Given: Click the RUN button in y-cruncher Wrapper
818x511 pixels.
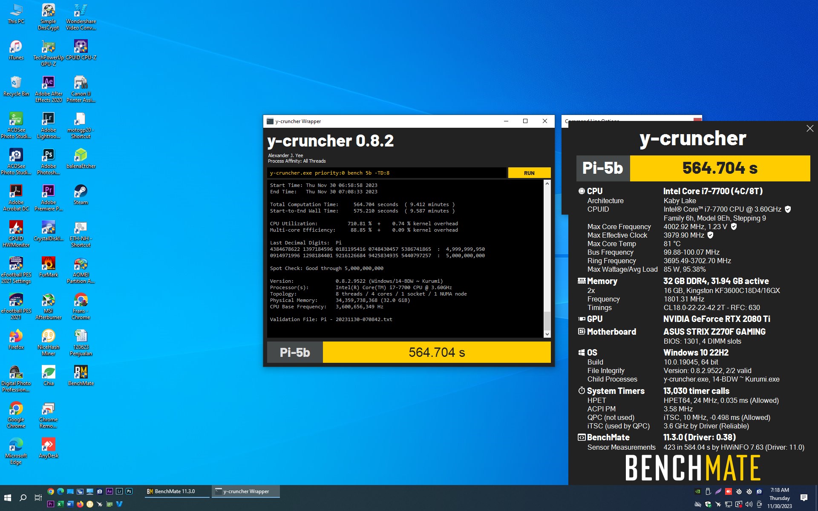Looking at the screenshot, I should pos(529,173).
